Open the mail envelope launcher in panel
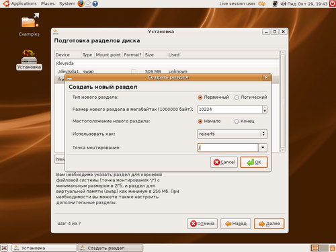This screenshot has height=252, width=336. [x=88, y=4]
